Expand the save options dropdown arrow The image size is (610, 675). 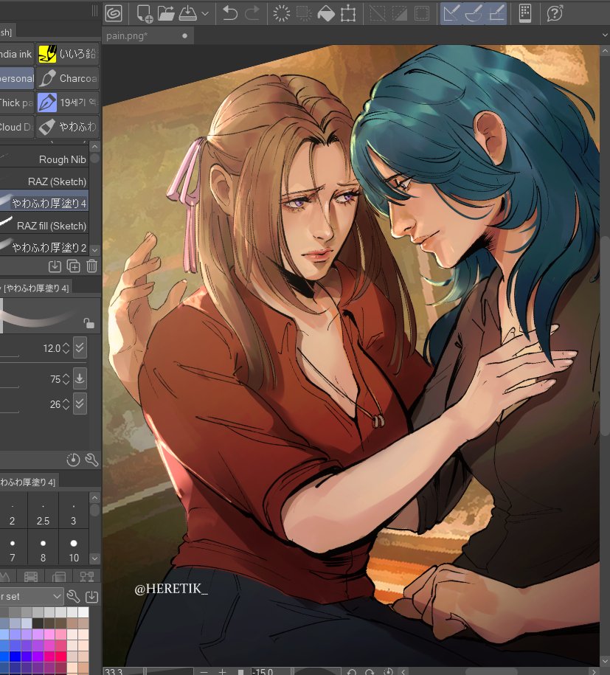coord(205,14)
